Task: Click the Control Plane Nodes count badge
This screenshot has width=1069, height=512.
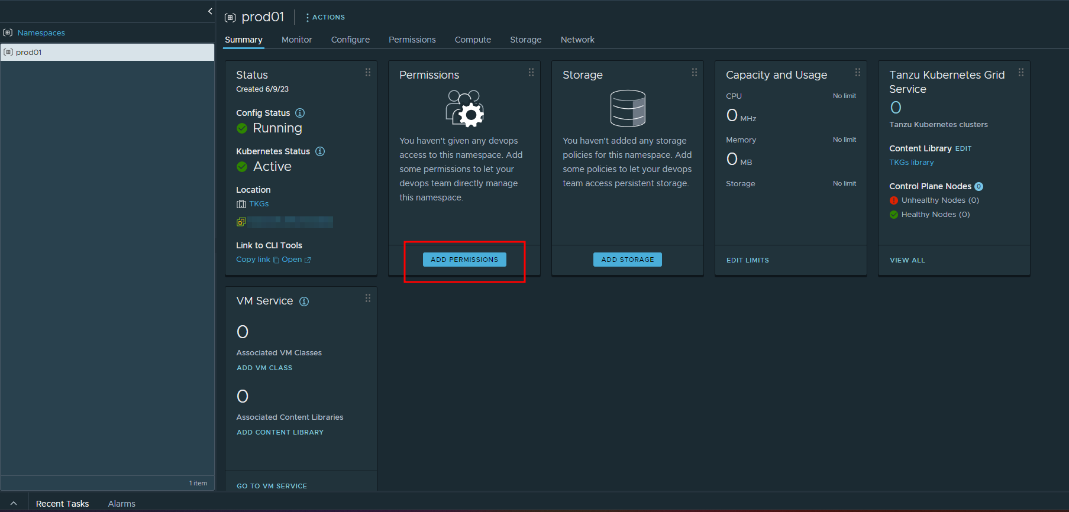Action: pyautogui.click(x=978, y=186)
